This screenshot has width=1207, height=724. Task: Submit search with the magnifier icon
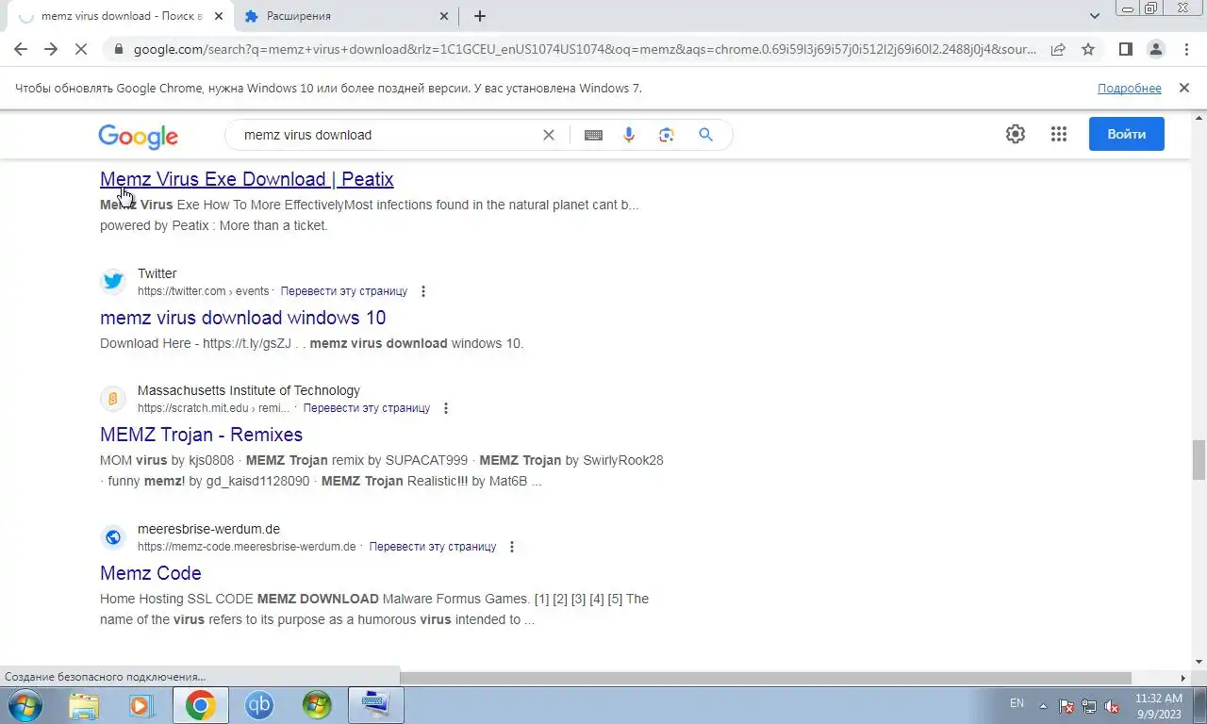click(x=705, y=135)
